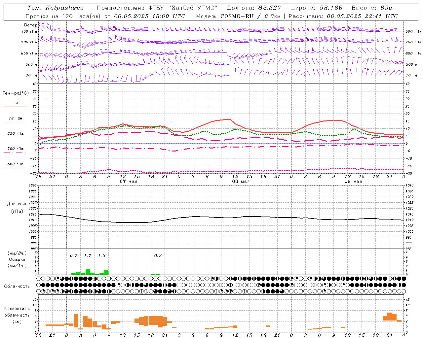Click the tallest green precipitation bar
The image size is (423, 338).
[88, 272]
